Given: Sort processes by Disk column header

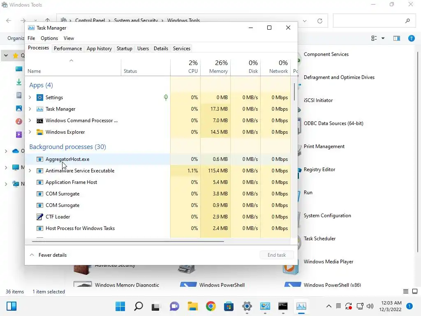Looking at the screenshot, I should 246,67.
